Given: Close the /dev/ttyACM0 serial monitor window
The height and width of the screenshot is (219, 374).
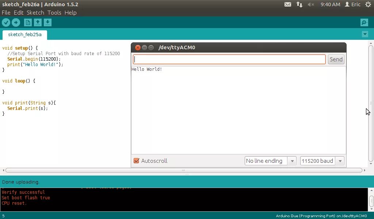Looking at the screenshot, I should tap(138, 47).
